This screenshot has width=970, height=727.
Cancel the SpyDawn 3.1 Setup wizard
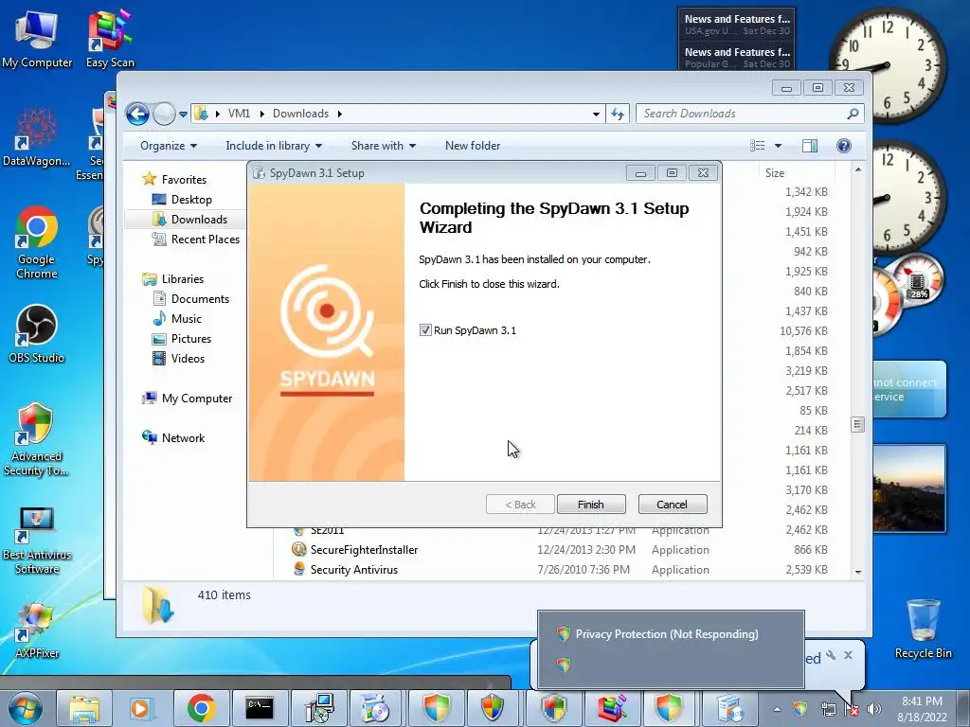(x=672, y=505)
